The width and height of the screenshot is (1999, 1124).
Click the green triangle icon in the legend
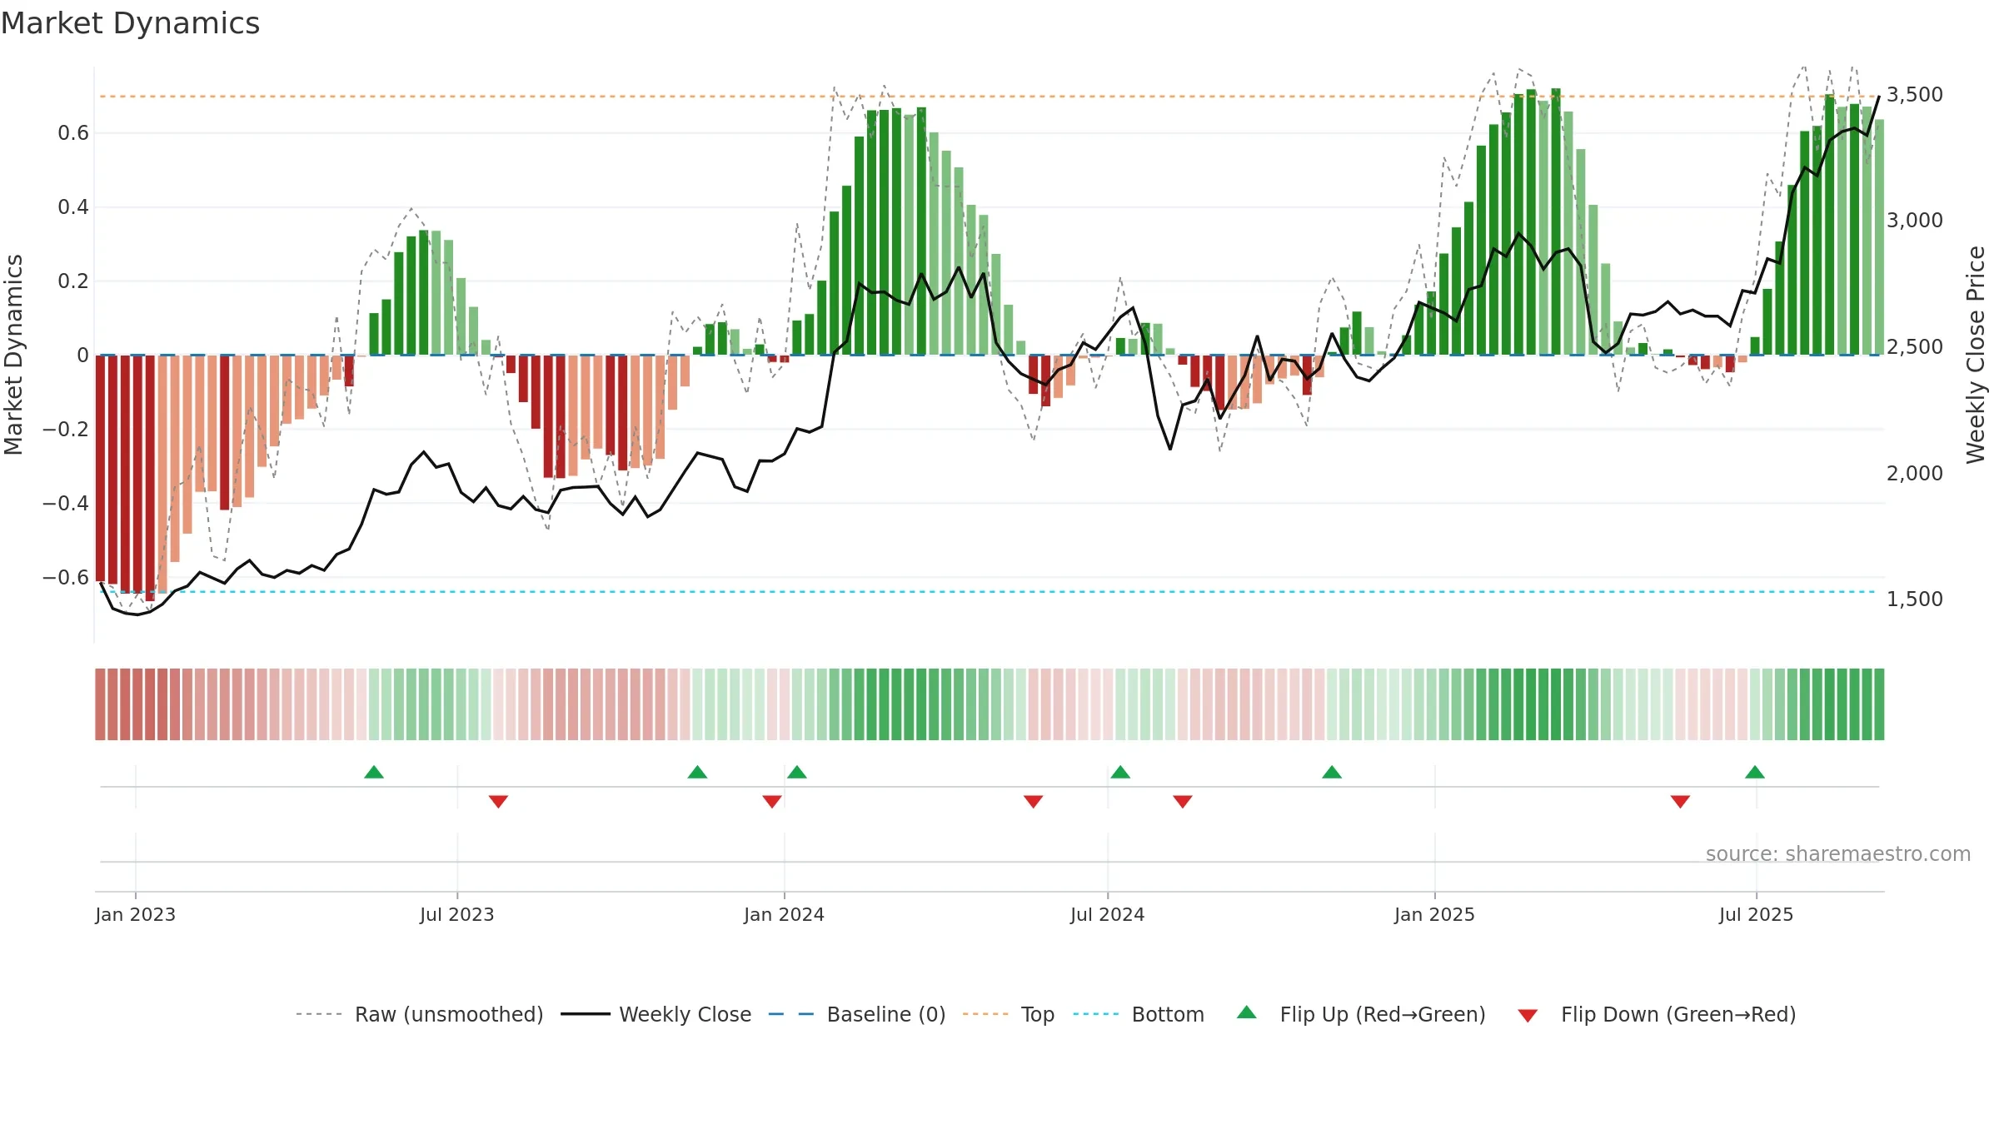tap(1247, 1012)
